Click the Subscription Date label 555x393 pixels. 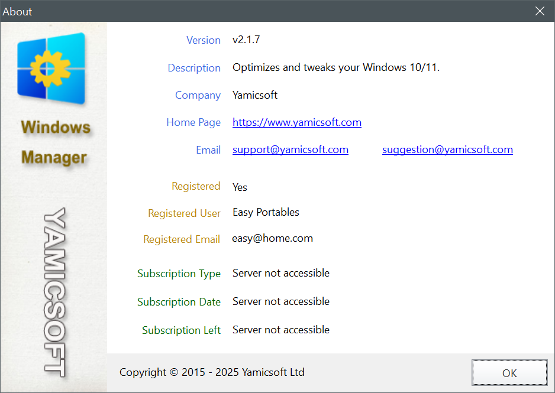(x=179, y=302)
